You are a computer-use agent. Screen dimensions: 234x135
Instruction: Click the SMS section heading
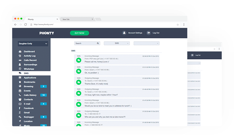coord(73,51)
